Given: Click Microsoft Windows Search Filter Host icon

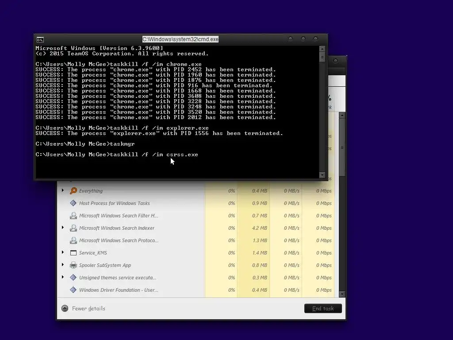Looking at the screenshot, I should click(x=73, y=216).
